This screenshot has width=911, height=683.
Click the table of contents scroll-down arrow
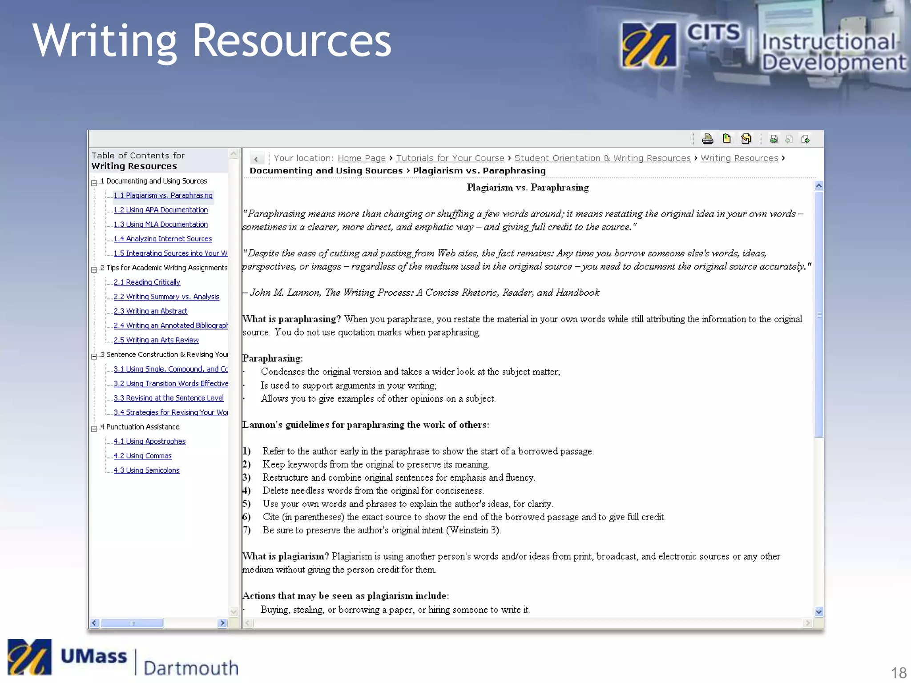click(x=234, y=612)
